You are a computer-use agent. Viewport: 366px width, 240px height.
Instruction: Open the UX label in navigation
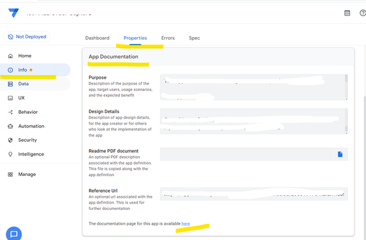pos(21,98)
